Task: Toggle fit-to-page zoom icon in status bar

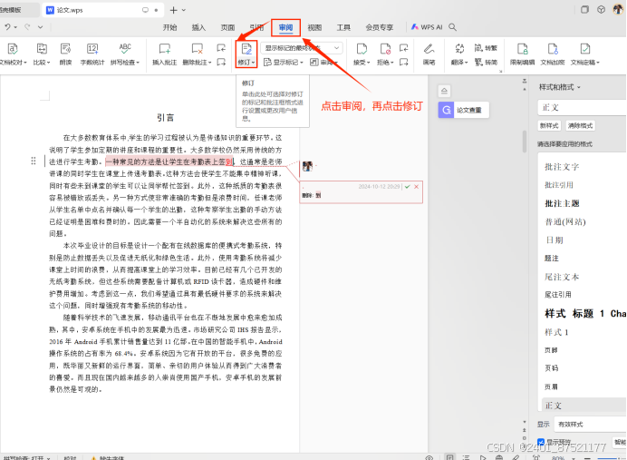Action: tap(536, 457)
